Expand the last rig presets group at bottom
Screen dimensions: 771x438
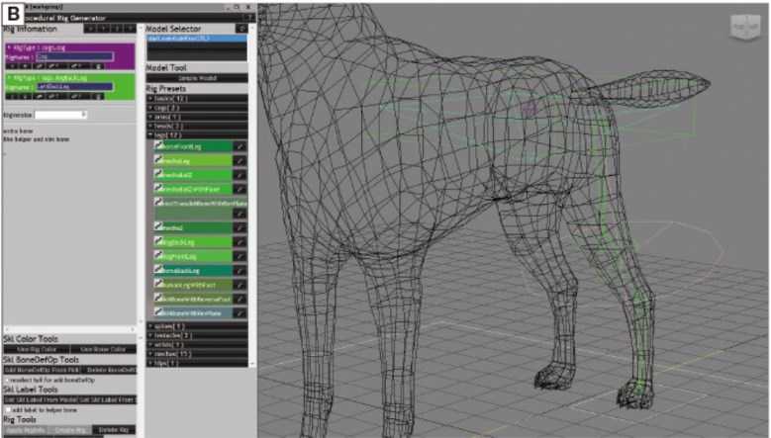197,364
